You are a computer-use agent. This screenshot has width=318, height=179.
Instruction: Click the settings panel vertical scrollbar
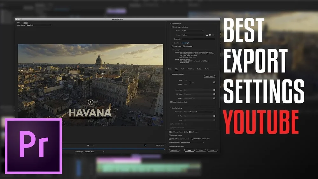coord(219,89)
